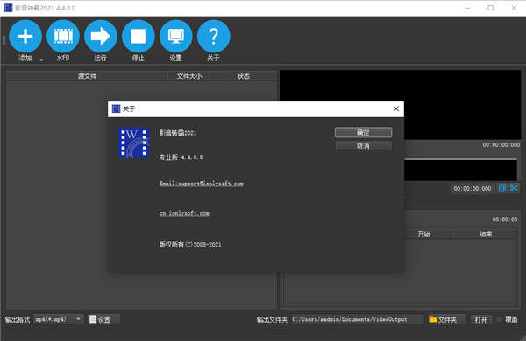The image size is (526, 341).
Task: Sort by 文件大小 column header
Action: pos(189,76)
